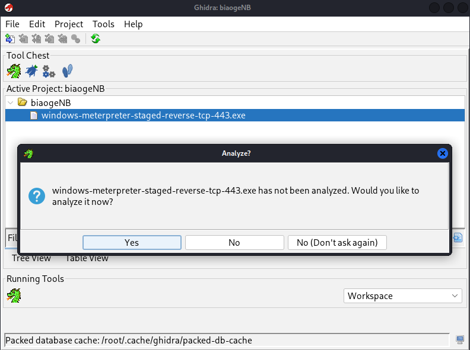Open the Version Tracking footprints tool
This screenshot has height=350, width=470.
[67, 71]
